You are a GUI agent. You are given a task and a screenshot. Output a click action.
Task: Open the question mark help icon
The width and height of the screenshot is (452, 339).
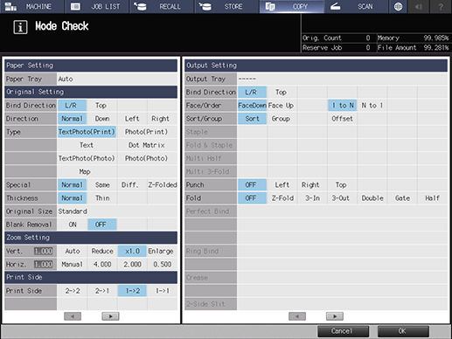click(441, 6)
